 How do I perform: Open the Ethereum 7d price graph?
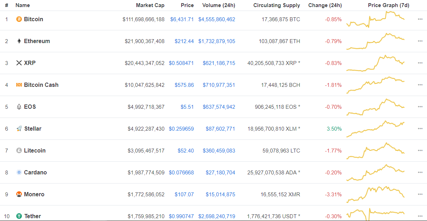pyautogui.click(x=375, y=41)
